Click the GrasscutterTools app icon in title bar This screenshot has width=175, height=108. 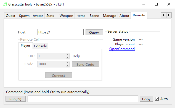pyautogui.click(x=5, y=4)
